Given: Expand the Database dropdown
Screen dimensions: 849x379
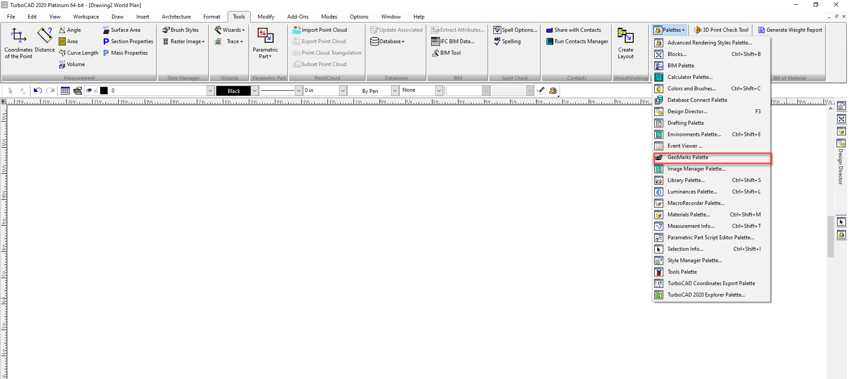Looking at the screenshot, I should point(387,41).
